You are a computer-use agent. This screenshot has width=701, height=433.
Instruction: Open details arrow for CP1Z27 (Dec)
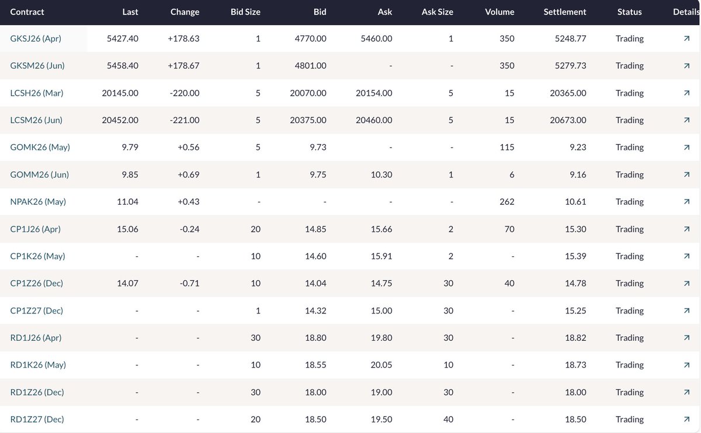pyautogui.click(x=686, y=310)
